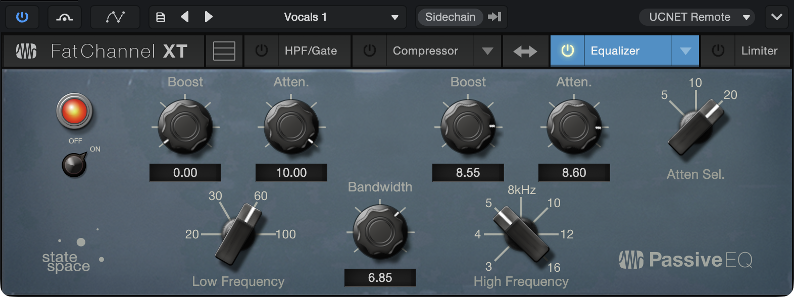Click the channel overview view icon
This screenshot has width=794, height=297.
(224, 51)
